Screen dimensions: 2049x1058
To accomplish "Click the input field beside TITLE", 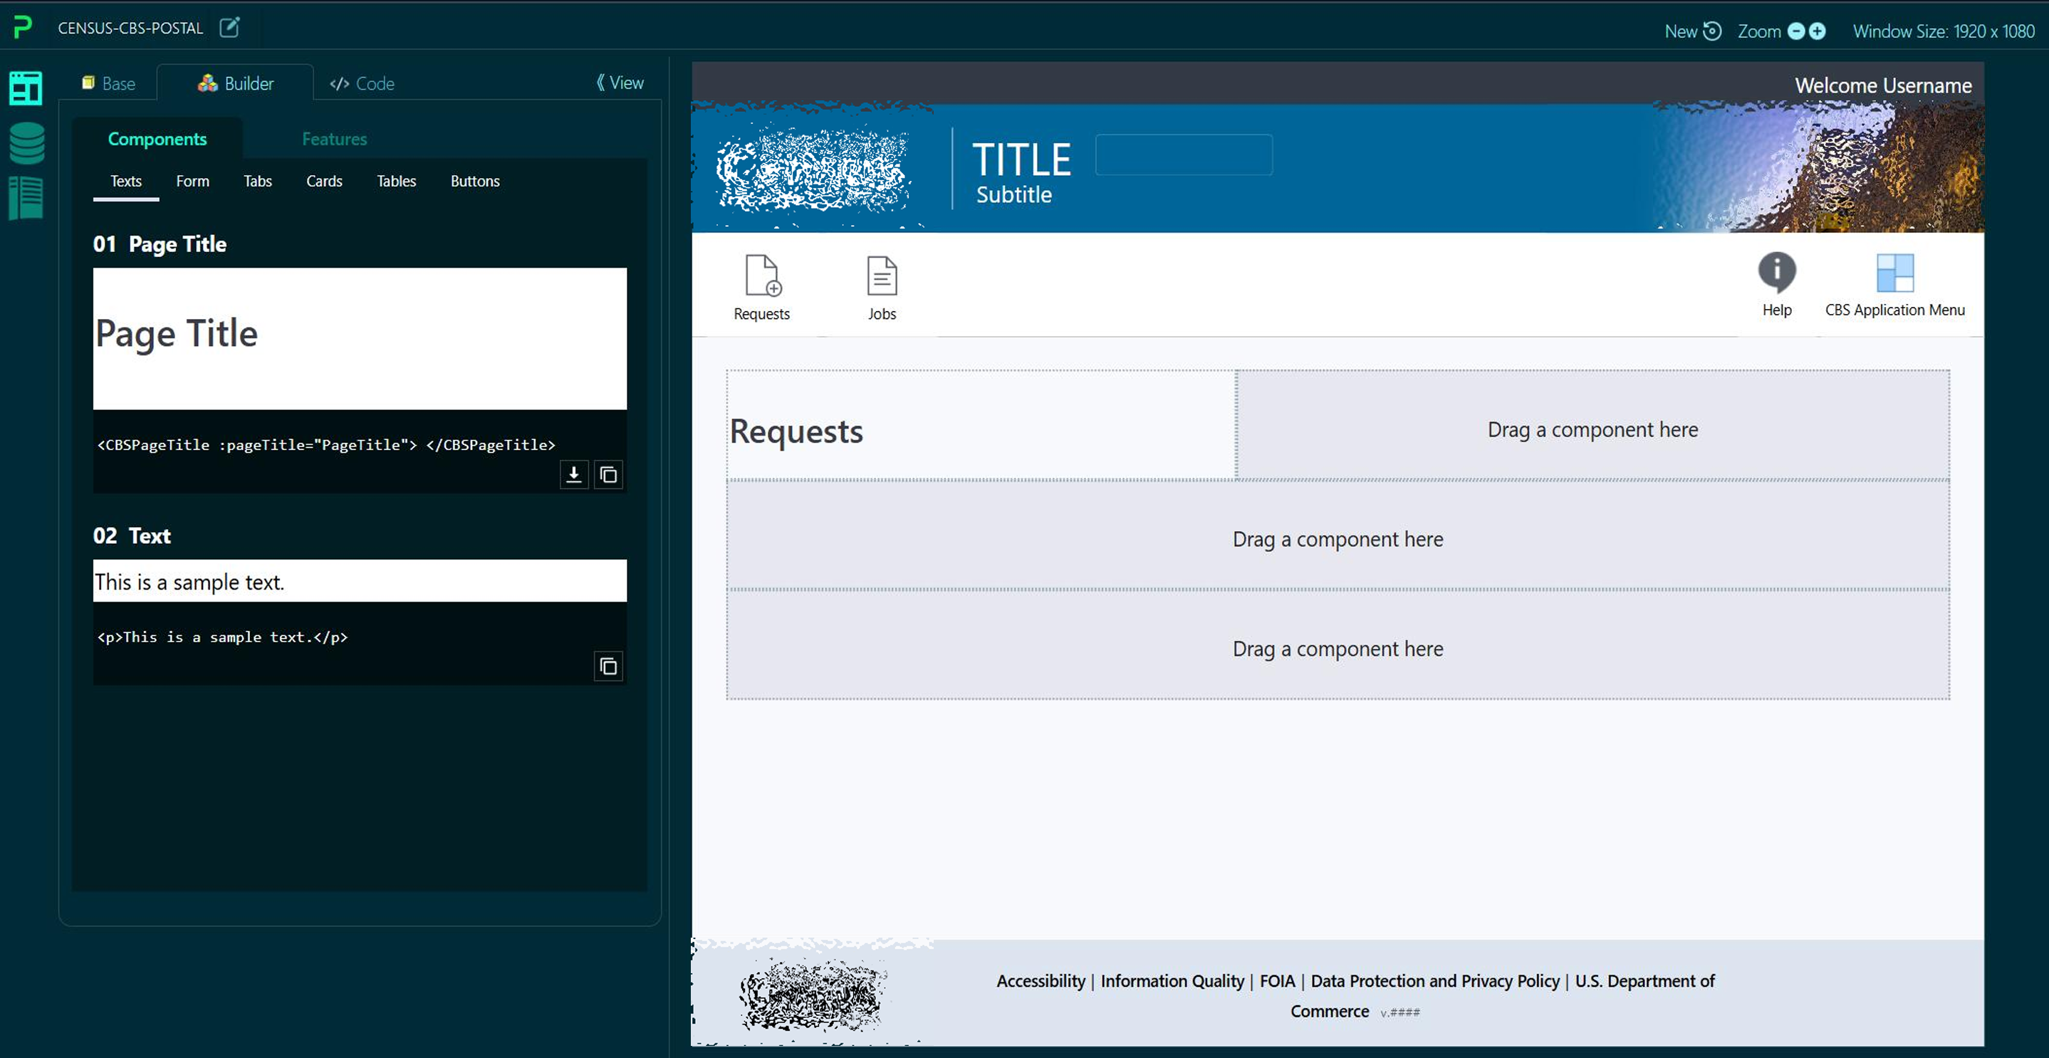I will 1184,155.
